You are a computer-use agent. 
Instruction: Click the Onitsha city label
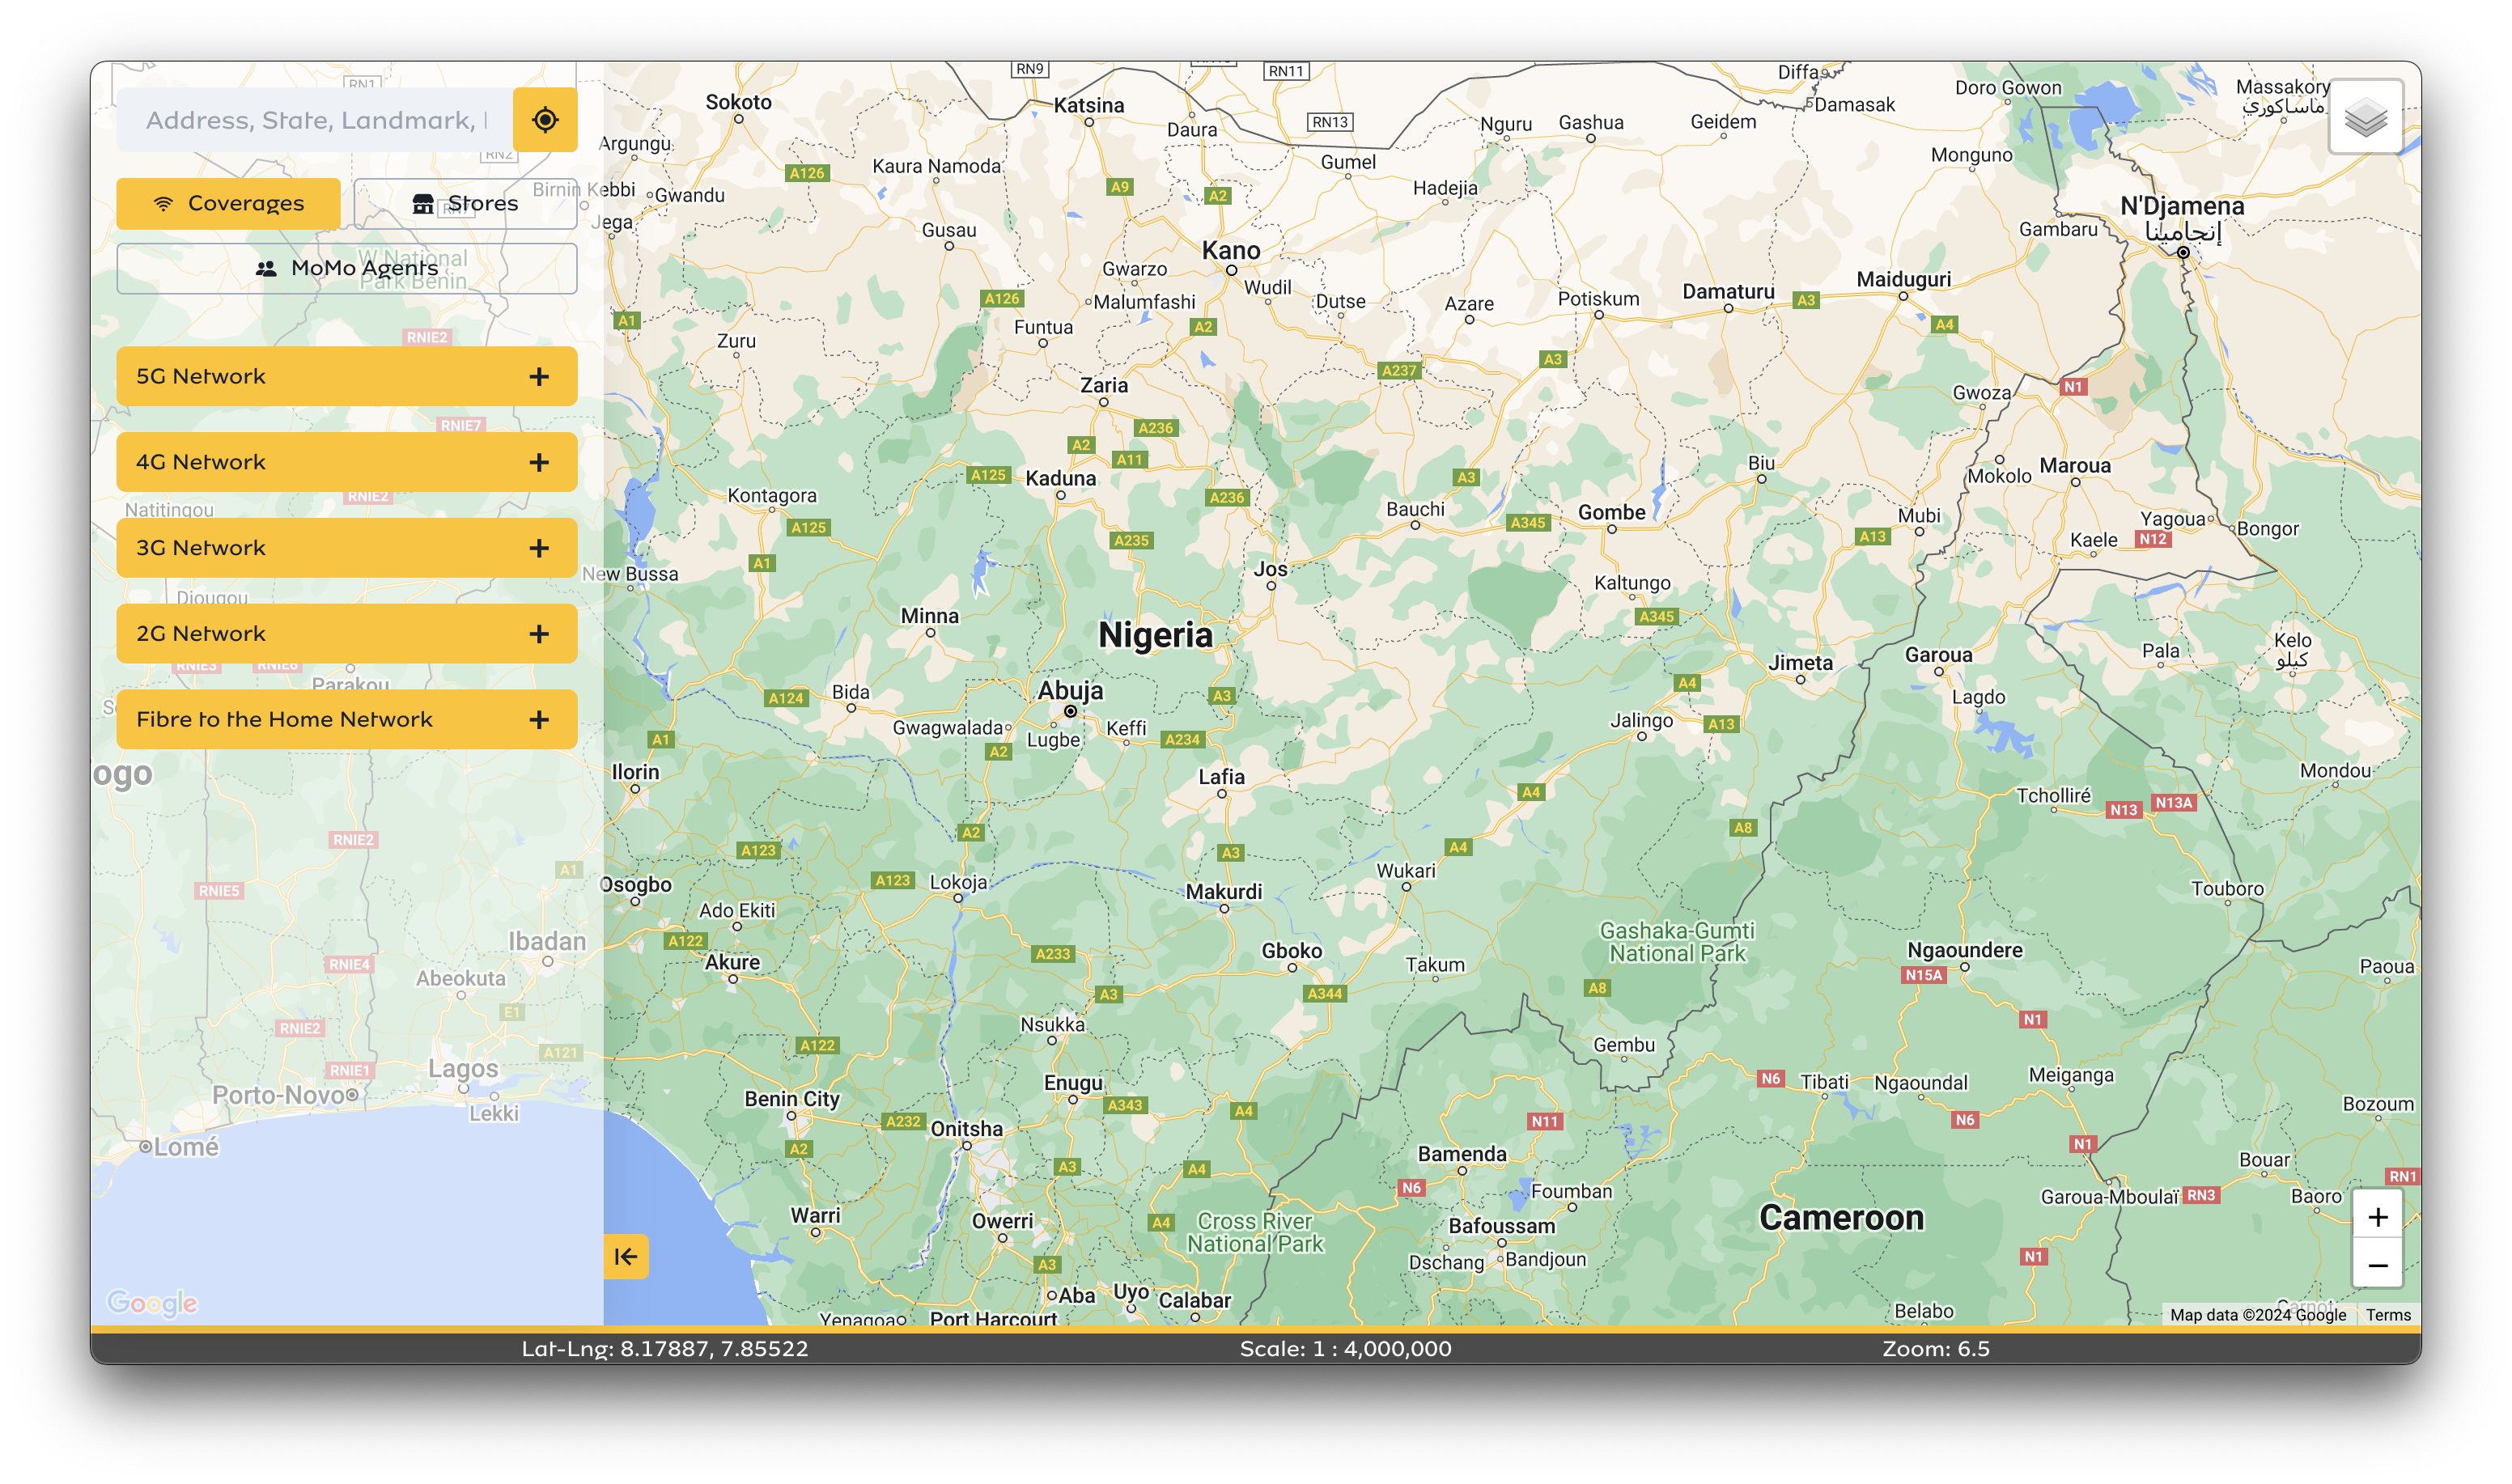click(x=966, y=1129)
